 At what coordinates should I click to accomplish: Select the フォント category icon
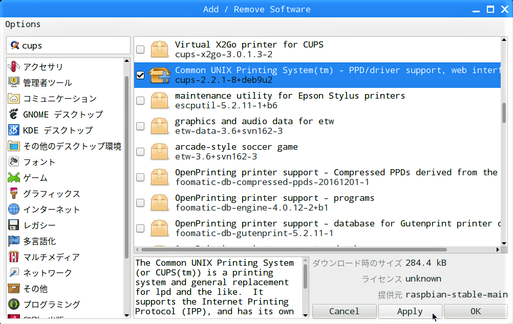14,161
